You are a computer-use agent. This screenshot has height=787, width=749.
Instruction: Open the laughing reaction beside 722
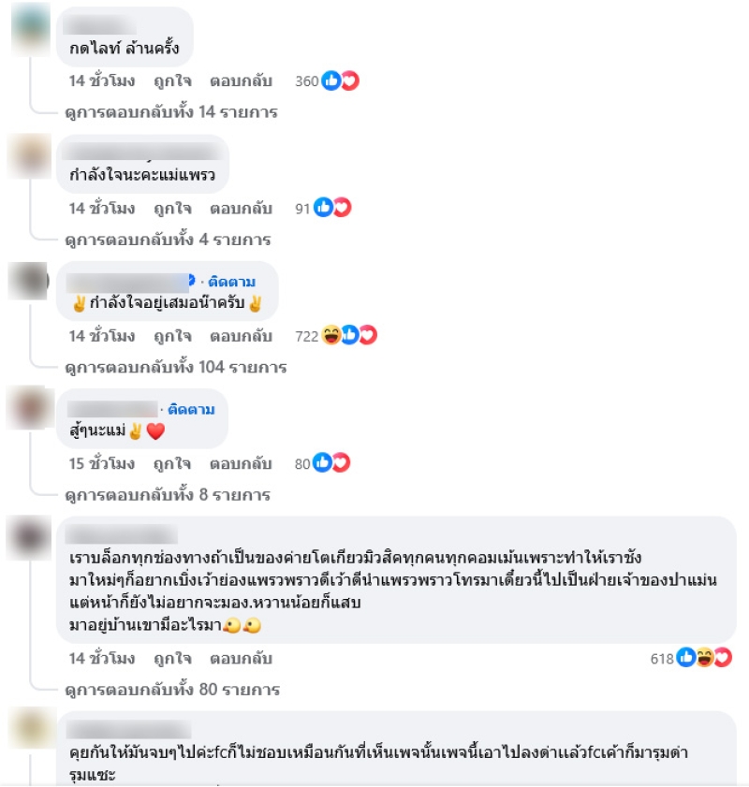(x=330, y=335)
